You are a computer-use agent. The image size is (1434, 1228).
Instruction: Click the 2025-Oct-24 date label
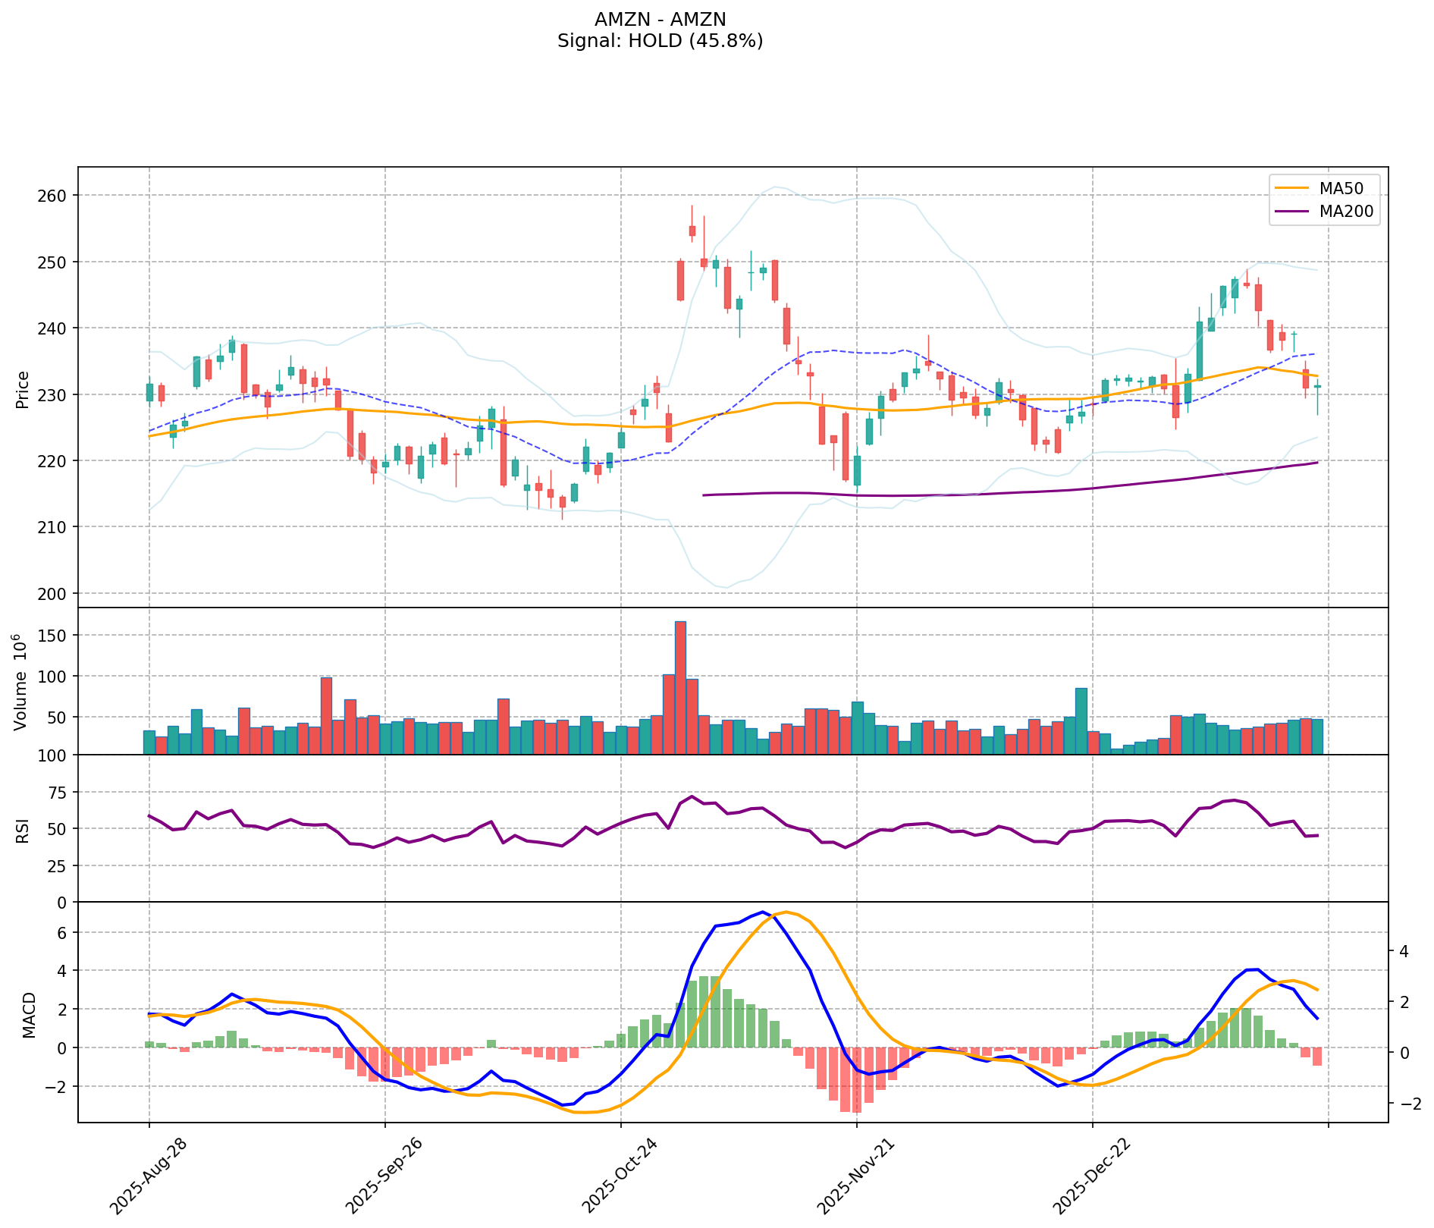click(x=621, y=1176)
